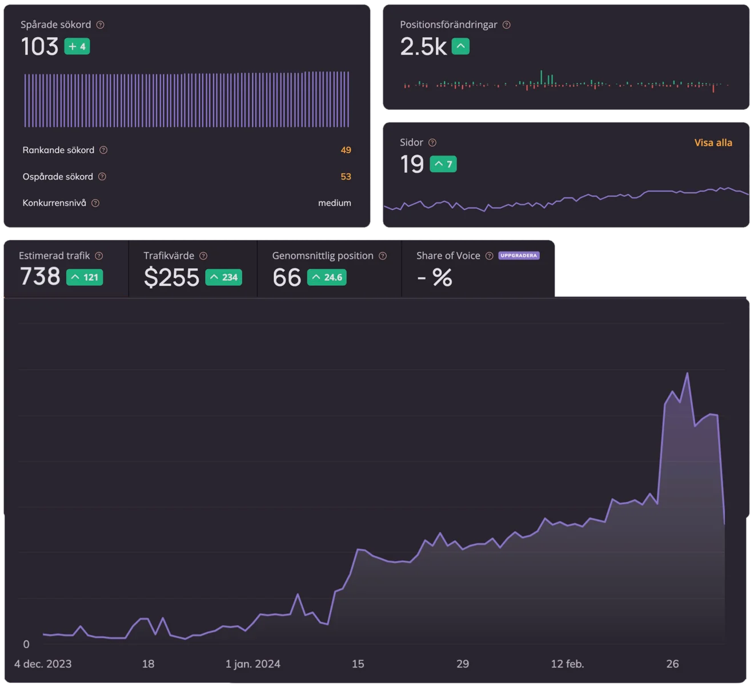Click the Ospårade sökord value 53
Image resolution: width=754 pixels, height=692 pixels.
point(346,176)
